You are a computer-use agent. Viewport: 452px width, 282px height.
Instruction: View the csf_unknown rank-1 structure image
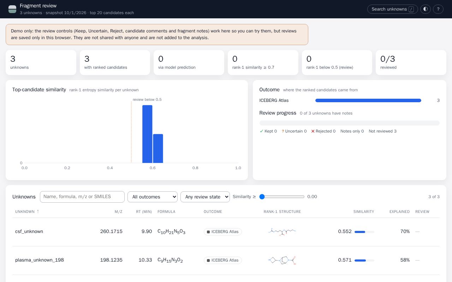pyautogui.click(x=282, y=232)
